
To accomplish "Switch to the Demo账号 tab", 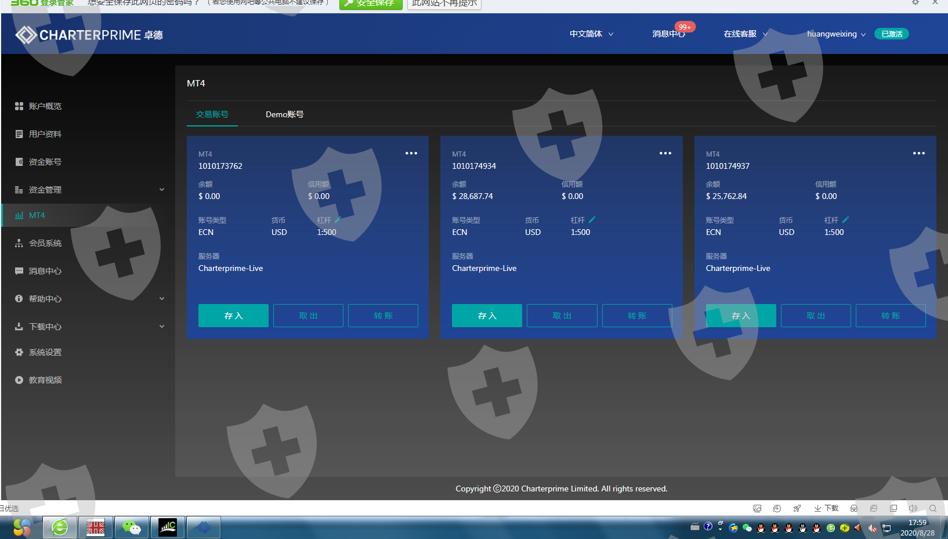I will 284,114.
